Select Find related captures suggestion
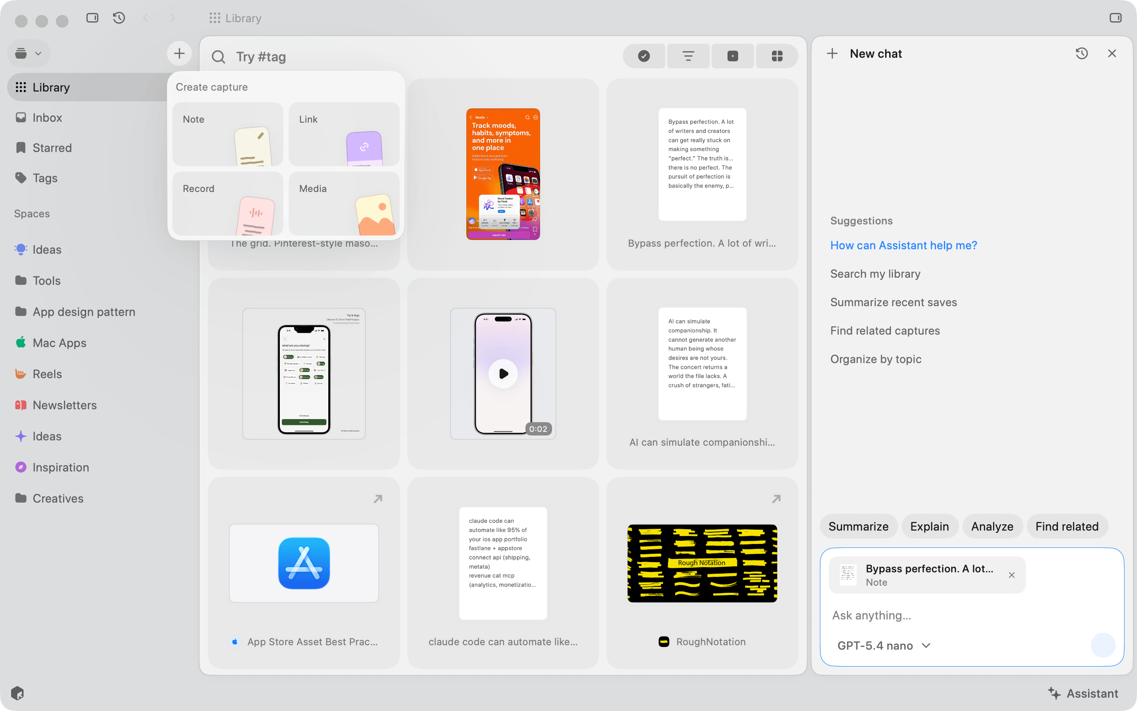Image resolution: width=1137 pixels, height=711 pixels. (x=885, y=331)
